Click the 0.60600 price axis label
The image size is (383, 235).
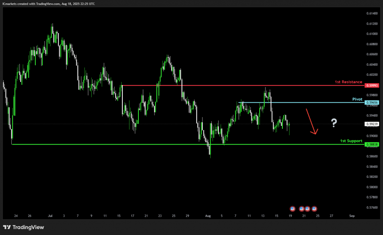pos(372,54)
